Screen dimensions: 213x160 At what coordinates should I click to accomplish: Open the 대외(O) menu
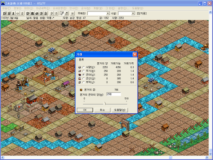pos(29,8)
